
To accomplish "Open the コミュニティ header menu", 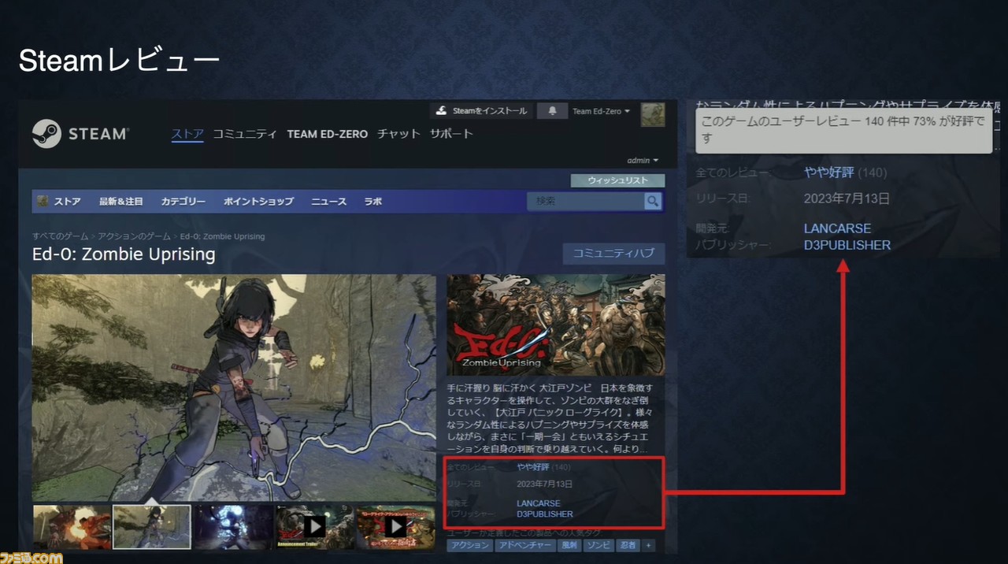I will pyautogui.click(x=245, y=134).
